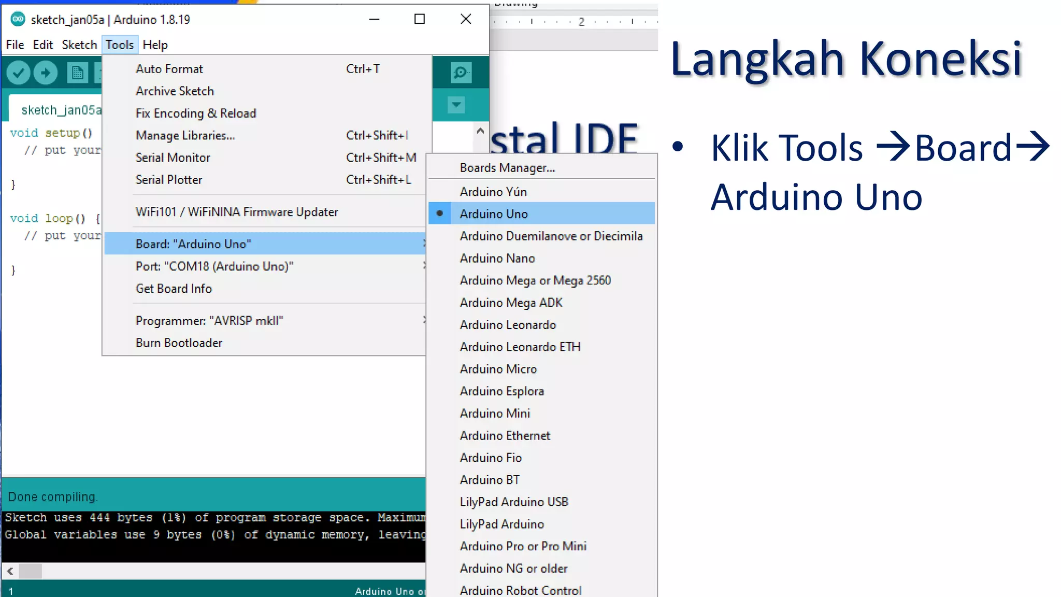Choose Arduino Esplora board
Screen dimensions: 1061x597
542,391
